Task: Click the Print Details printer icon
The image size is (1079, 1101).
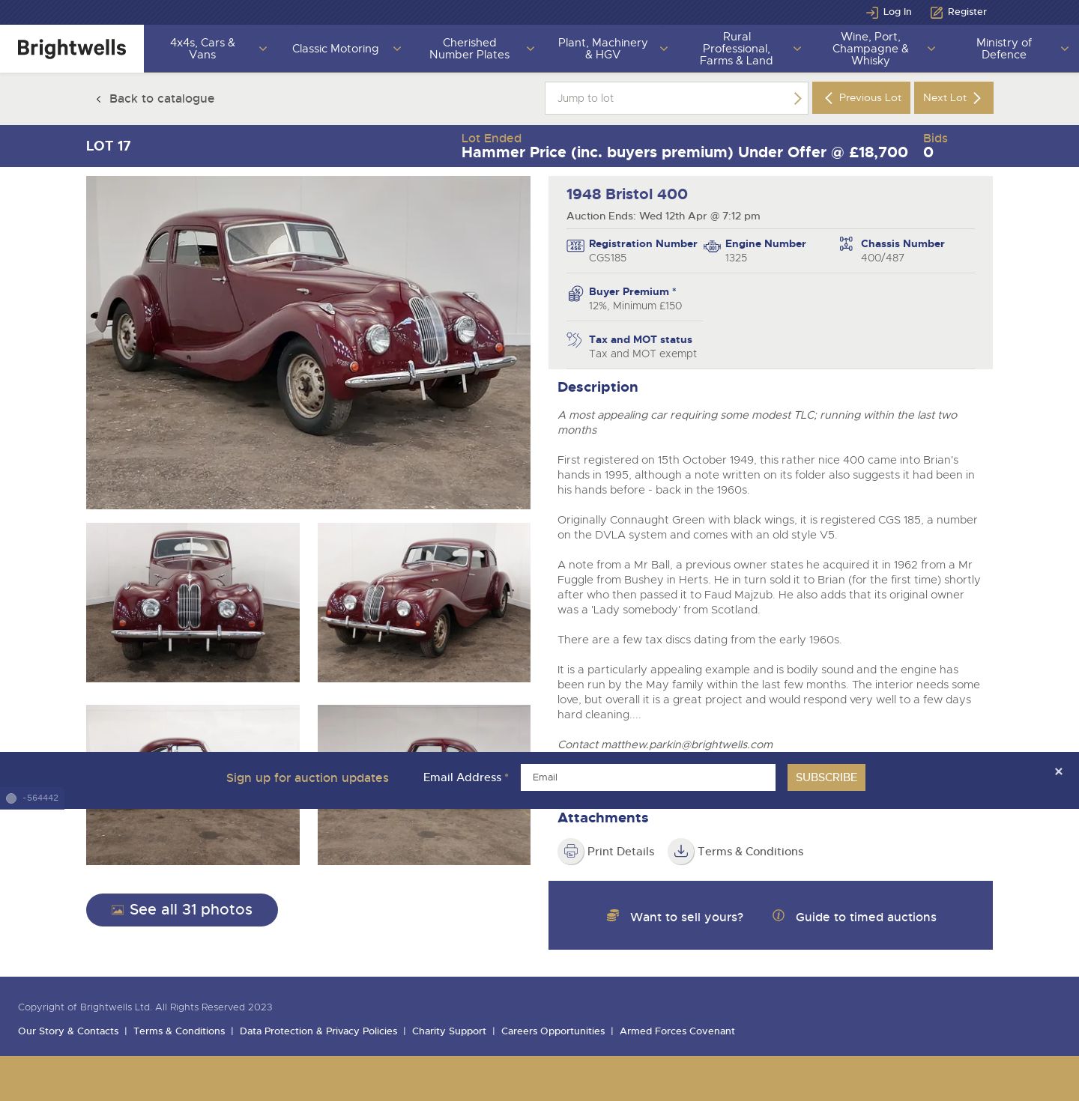Action: tap(571, 852)
